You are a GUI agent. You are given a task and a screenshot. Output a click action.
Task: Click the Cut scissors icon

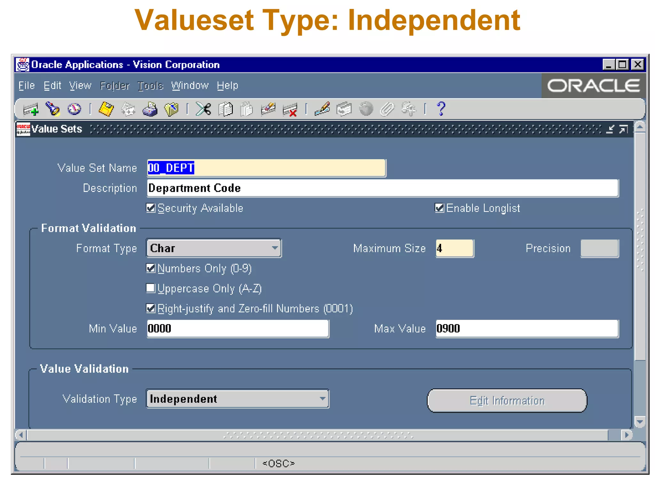point(203,109)
